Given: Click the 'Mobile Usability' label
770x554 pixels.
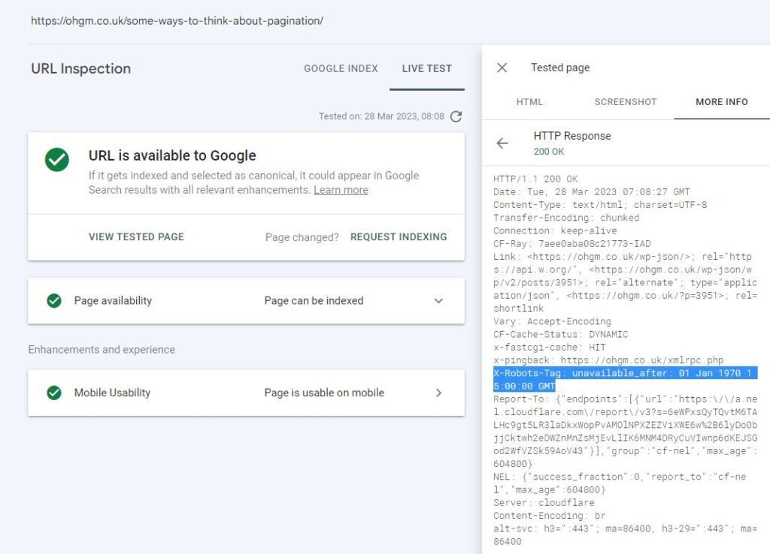Looking at the screenshot, I should pos(113,393).
